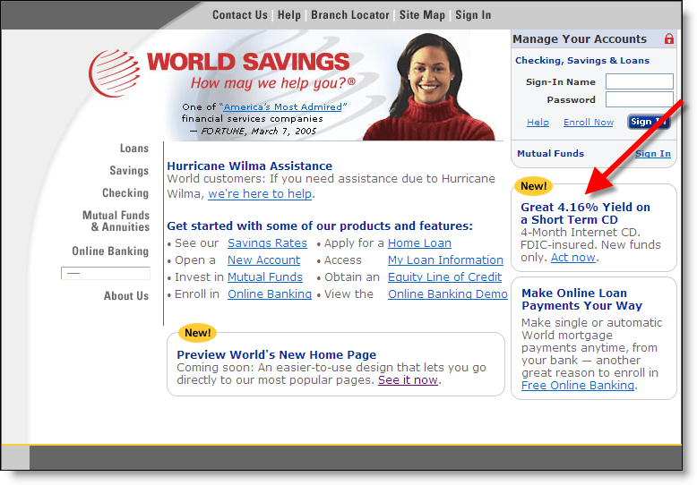Click Mutual Funds Sign In link
This screenshot has width=697, height=485.
652,154
